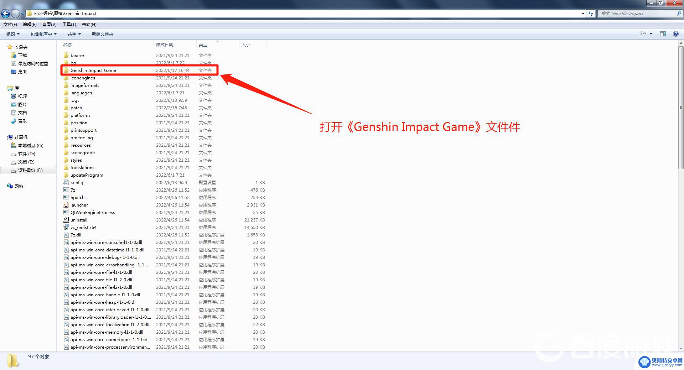This screenshot has height=370, width=684.
Task: Toggle the preview pane icon
Action: [x=663, y=34]
